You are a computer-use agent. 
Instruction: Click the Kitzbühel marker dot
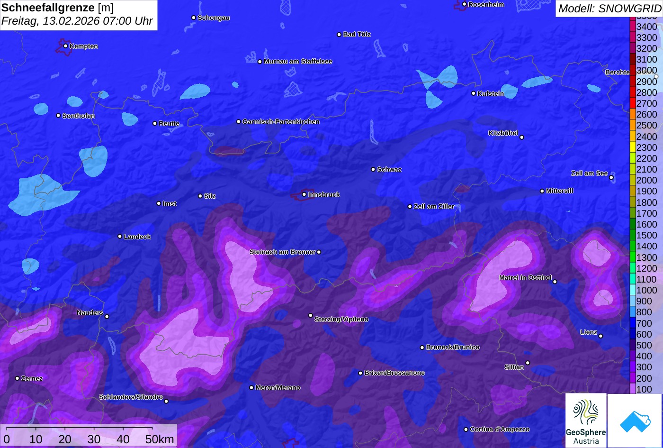point(522,137)
